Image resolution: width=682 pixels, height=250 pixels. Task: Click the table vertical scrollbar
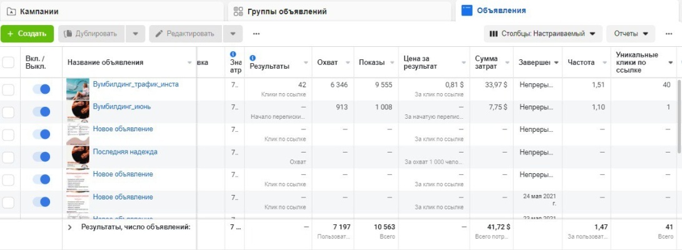(679, 116)
